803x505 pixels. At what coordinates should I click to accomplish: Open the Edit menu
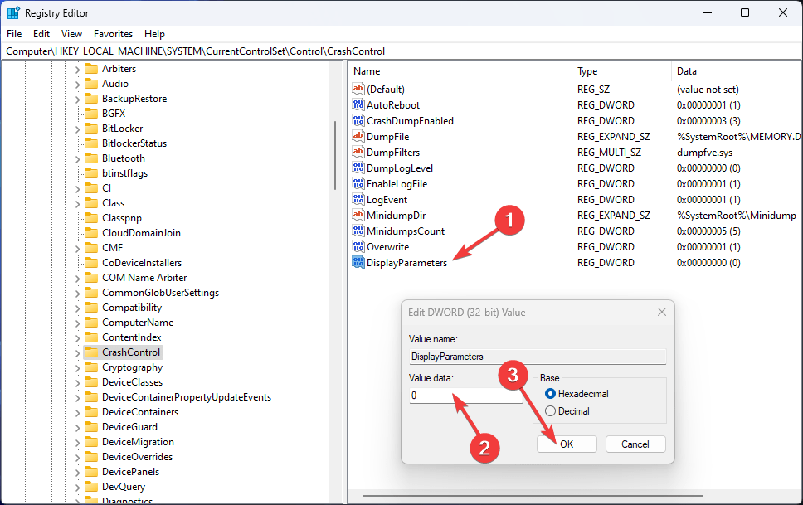pyautogui.click(x=41, y=34)
